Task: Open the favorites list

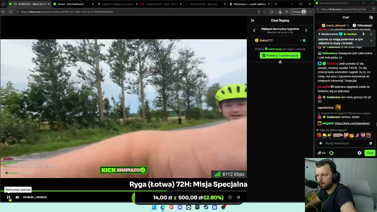Action: tap(287, 12)
